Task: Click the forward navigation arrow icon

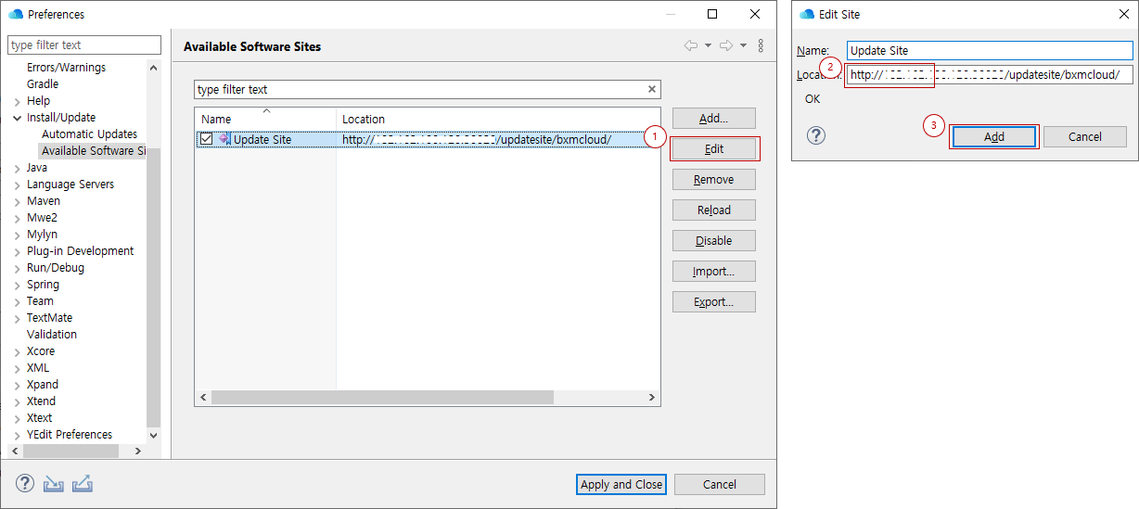Action: click(x=726, y=45)
